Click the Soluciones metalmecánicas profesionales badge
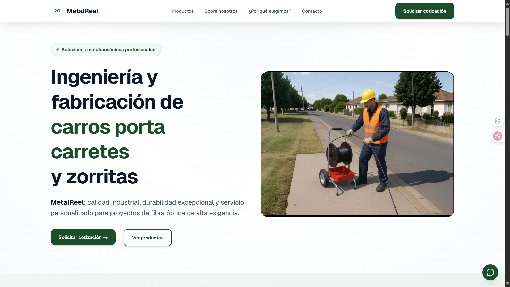This screenshot has height=287, width=510. click(x=106, y=50)
